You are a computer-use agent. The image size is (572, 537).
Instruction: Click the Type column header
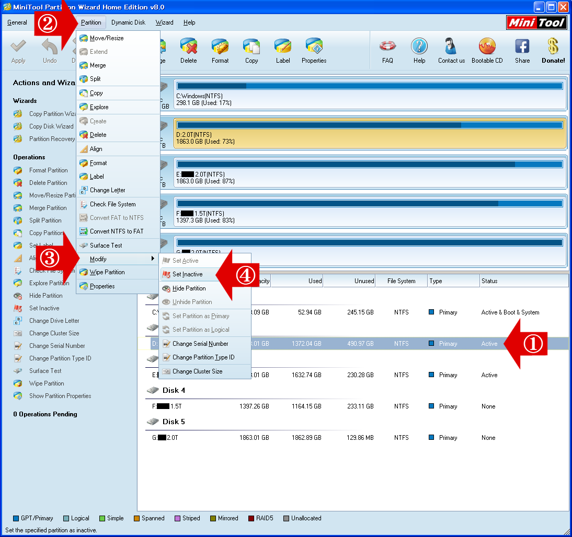(453, 281)
